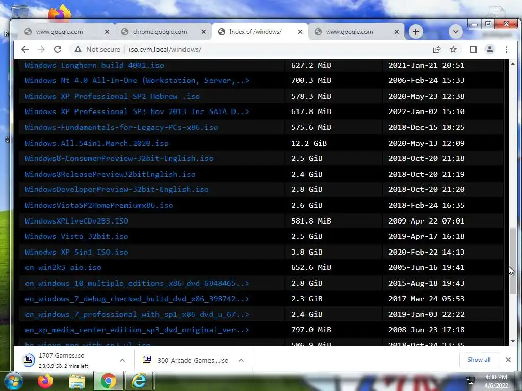Click Show all downloads
The image size is (522, 391).
[479, 360]
